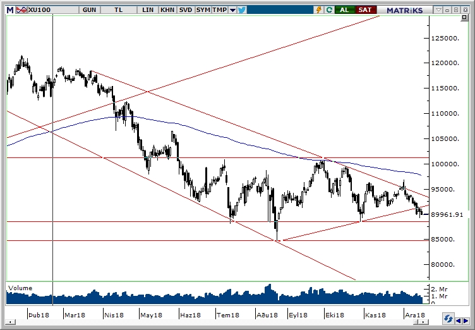
Task: Click the green refresh C icon
Action: click(329, 10)
